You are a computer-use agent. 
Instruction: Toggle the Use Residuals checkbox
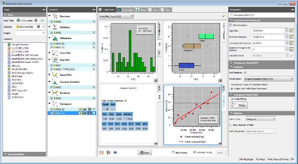245,73
